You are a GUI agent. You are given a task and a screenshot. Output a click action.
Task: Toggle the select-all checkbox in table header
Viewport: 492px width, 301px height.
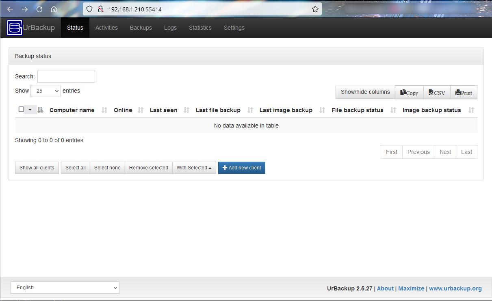click(21, 109)
